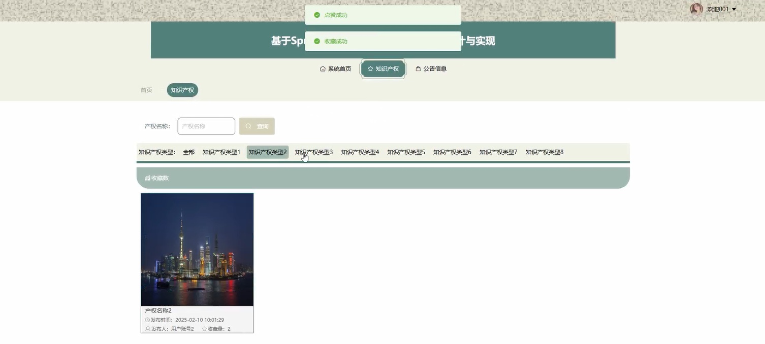Screen dimensions: 765x344
Task: Select filter 知识产权类型5
Action: (x=405, y=152)
